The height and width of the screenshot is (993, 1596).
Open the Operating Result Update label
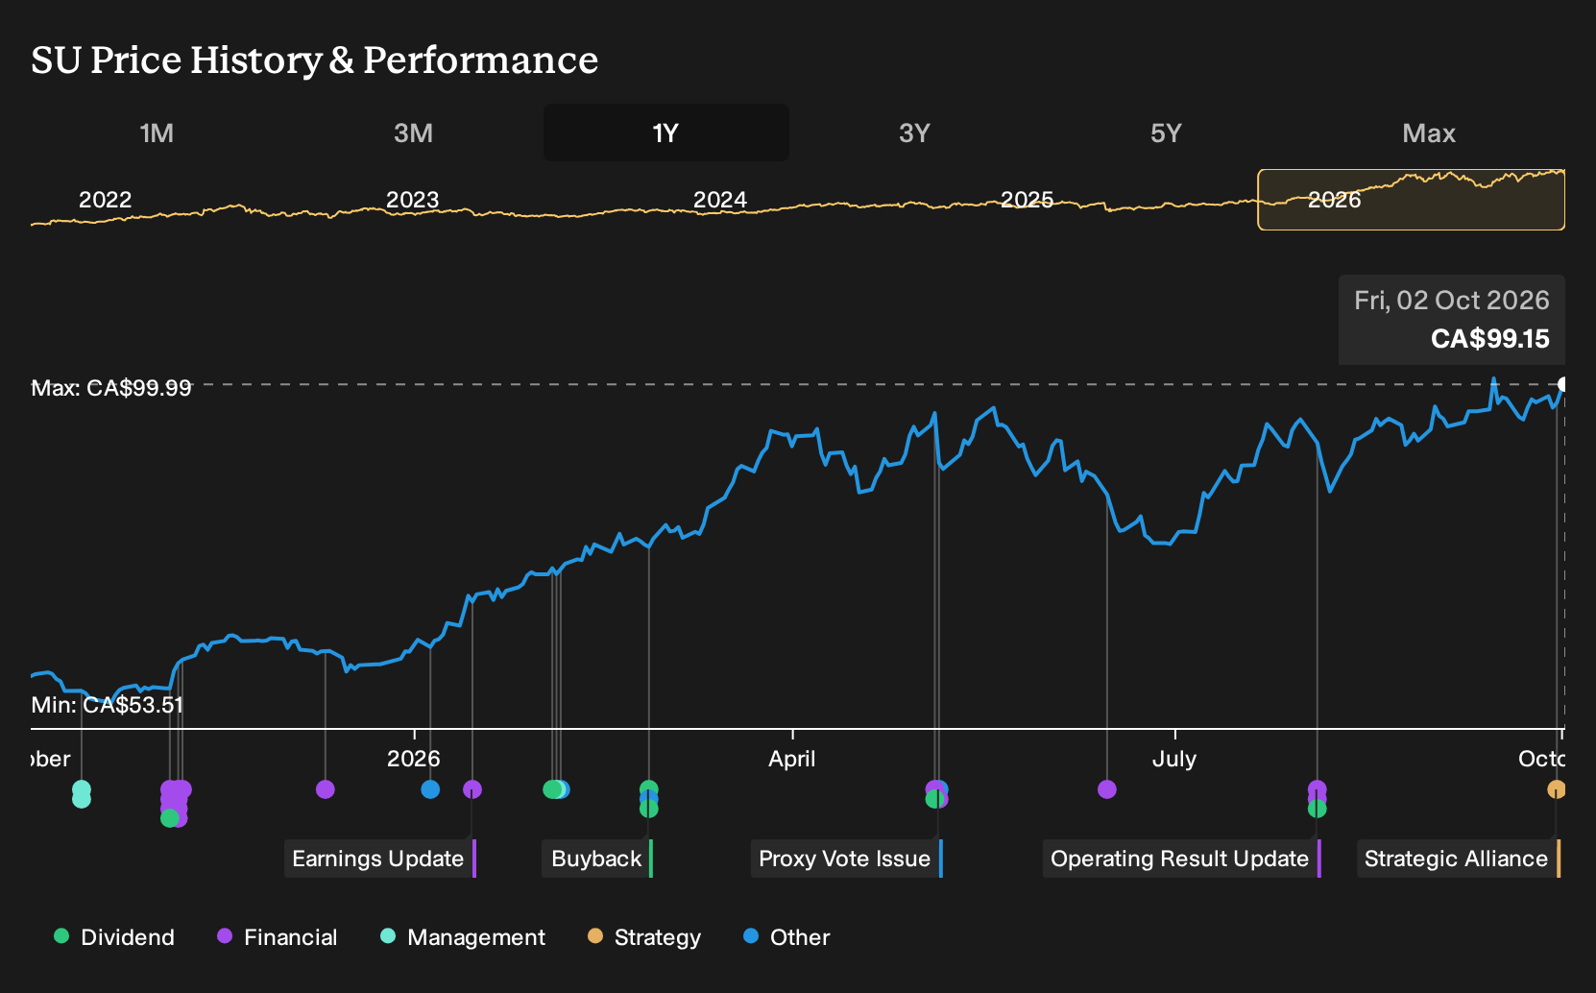click(1182, 859)
